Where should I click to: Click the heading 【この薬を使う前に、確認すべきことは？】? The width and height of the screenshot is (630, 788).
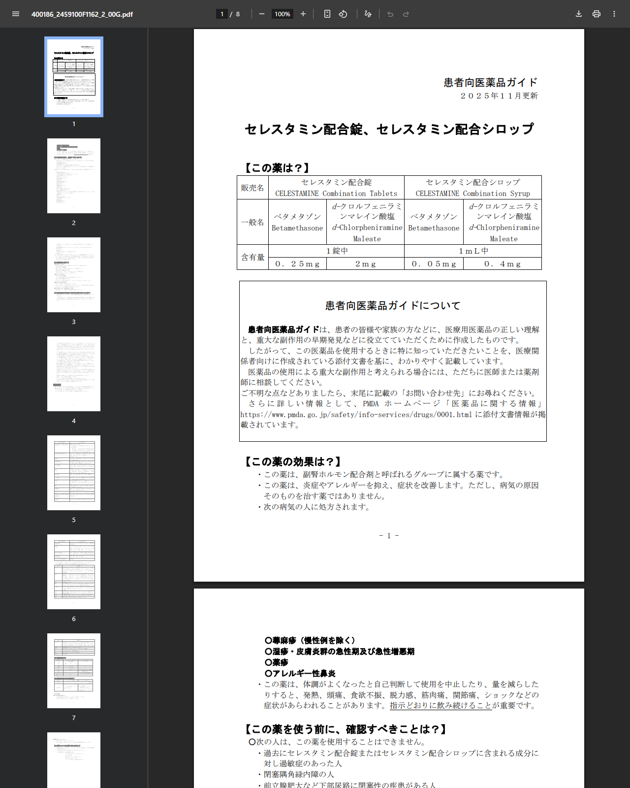coord(346,729)
